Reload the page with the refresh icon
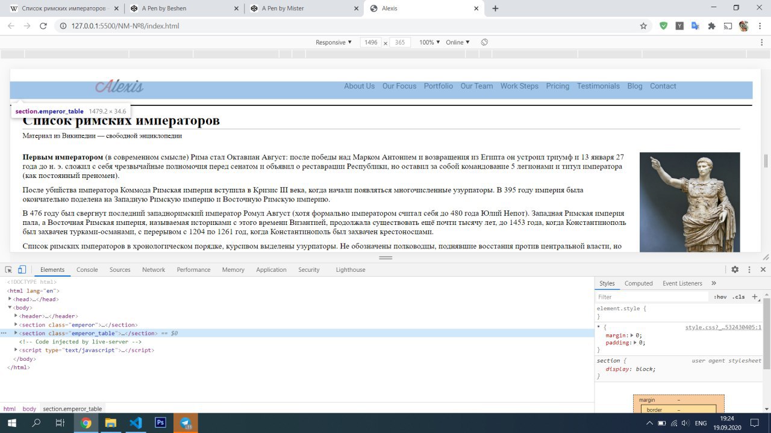Image resolution: width=771 pixels, height=433 pixels. [x=43, y=26]
